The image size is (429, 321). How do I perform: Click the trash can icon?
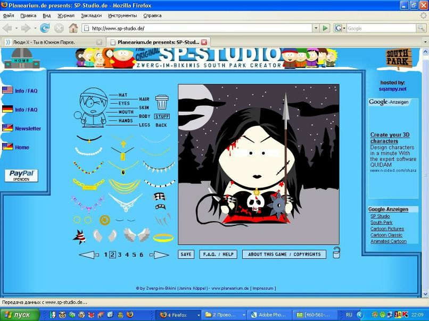click(161, 102)
